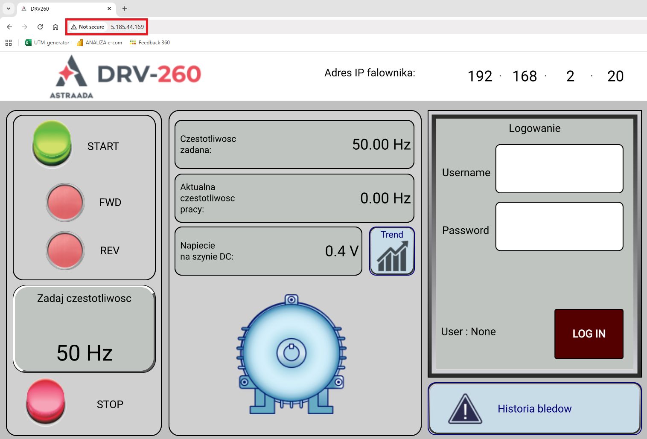Open the UTM_generator bookmark
Viewport: 647px width, 439px height.
47,43
